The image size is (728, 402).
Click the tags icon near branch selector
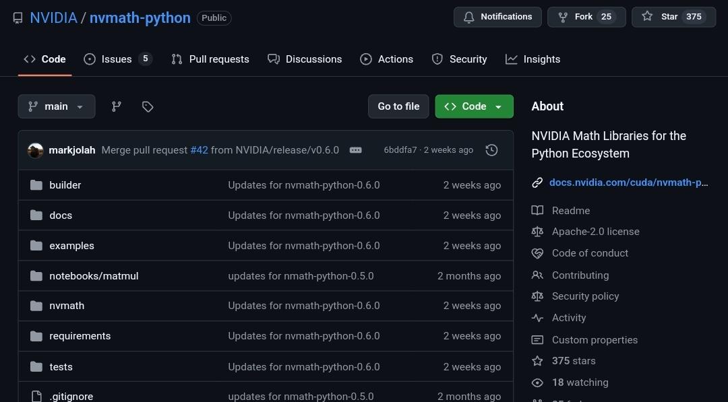point(148,106)
